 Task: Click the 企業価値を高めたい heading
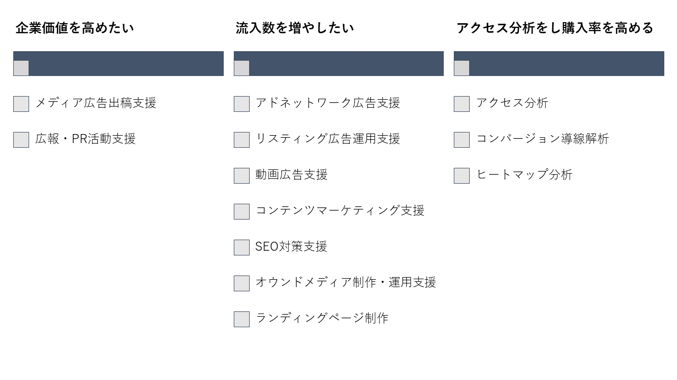pos(75,28)
